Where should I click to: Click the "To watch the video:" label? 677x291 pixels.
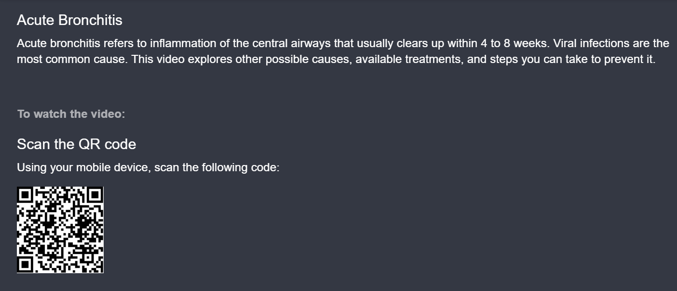pos(71,114)
